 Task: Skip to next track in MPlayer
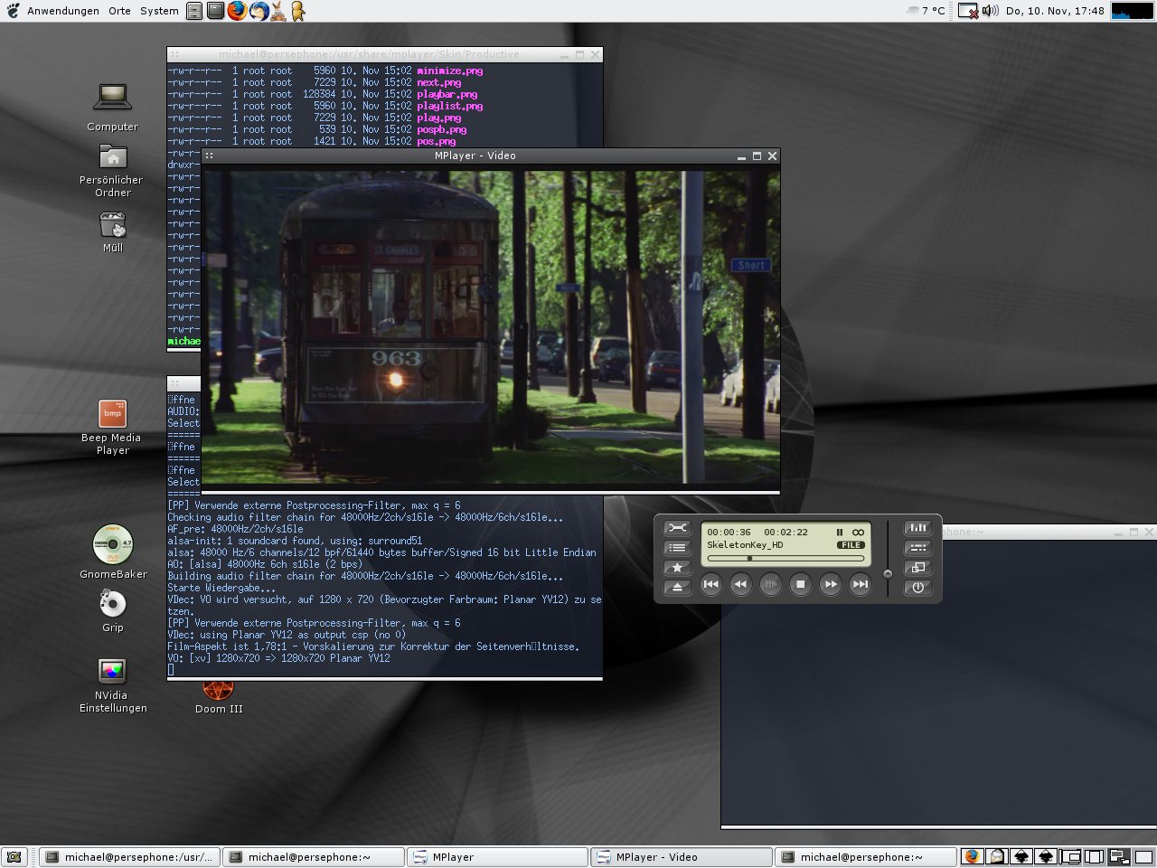click(861, 585)
